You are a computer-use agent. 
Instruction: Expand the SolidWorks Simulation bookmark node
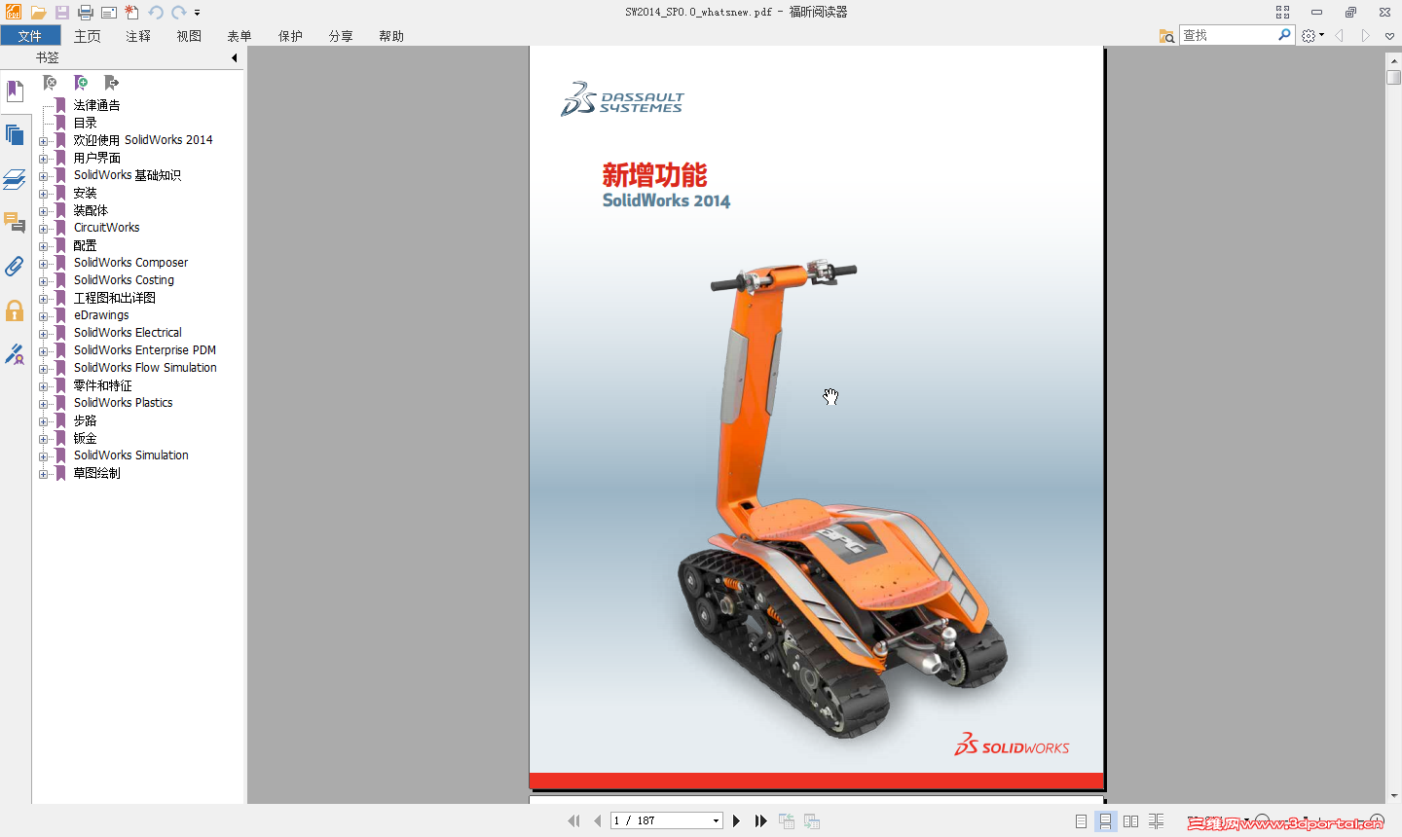tap(43, 456)
